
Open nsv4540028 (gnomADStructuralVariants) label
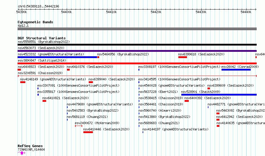(x=172, y=85)
